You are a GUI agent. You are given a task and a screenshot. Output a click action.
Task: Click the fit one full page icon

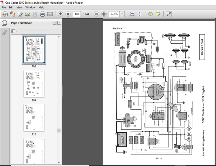pos(140,14)
